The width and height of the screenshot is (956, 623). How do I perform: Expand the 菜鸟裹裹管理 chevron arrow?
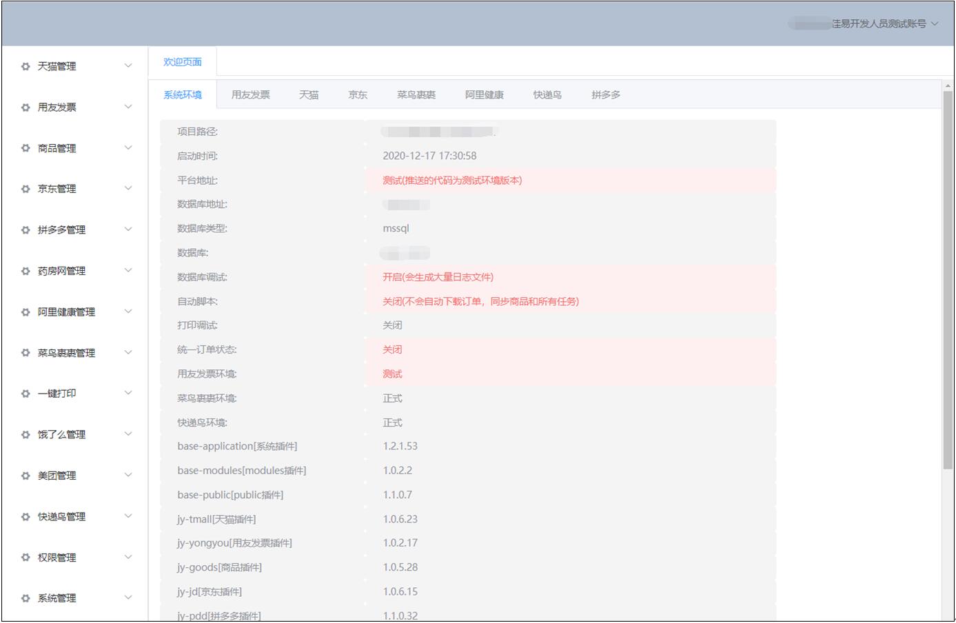(x=128, y=353)
